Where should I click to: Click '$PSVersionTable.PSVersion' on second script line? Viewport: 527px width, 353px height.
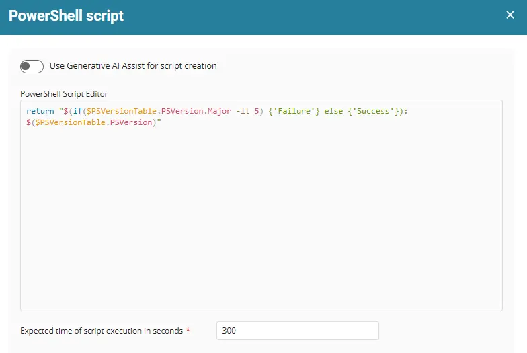point(94,122)
